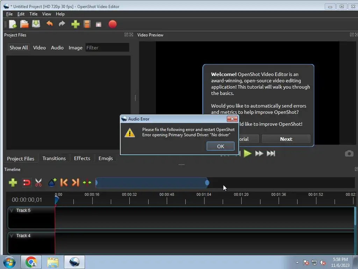Click the New Project toolbar icon
This screenshot has height=269, width=358.
[13, 24]
